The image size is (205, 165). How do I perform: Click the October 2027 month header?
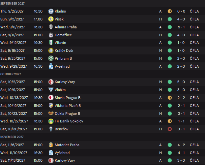11,74
